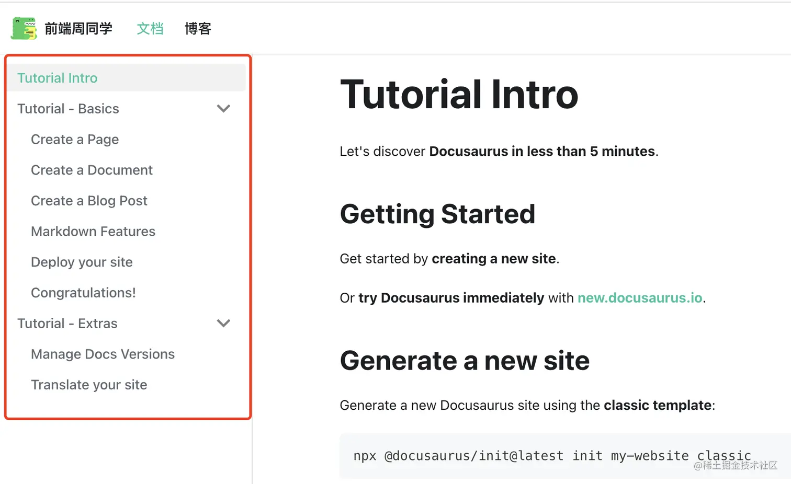This screenshot has height=484, width=791.
Task: Click the 'Docusaurus in less than 5 minutes' text
Action: [x=542, y=152]
